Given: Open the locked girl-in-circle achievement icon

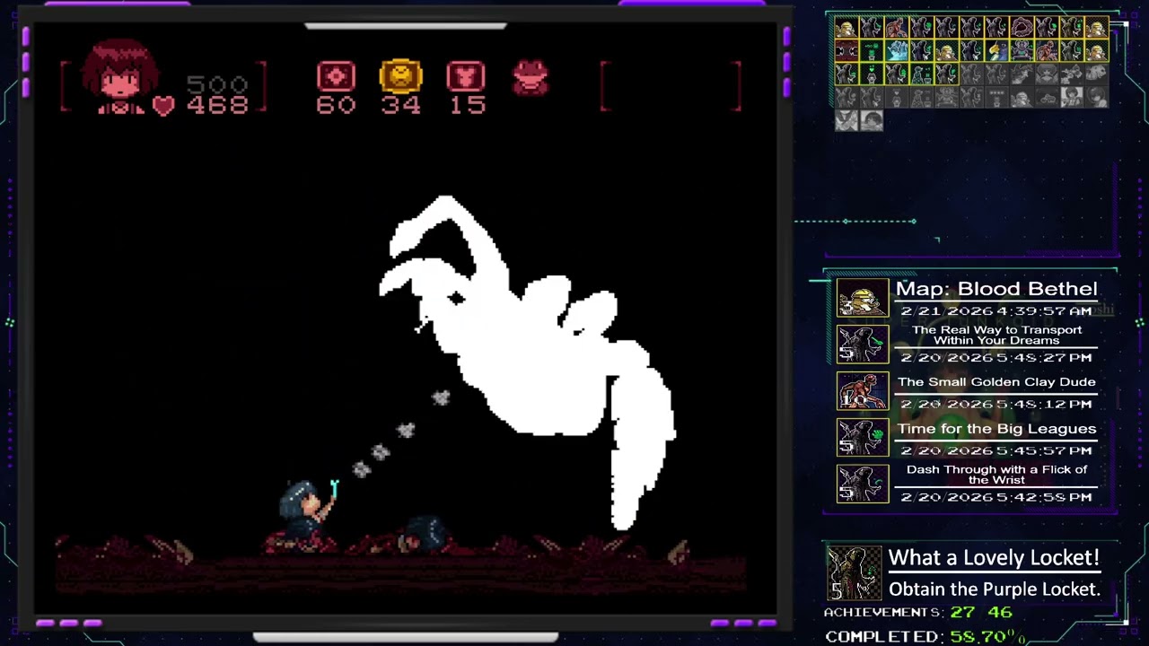Looking at the screenshot, I should click(x=1097, y=97).
